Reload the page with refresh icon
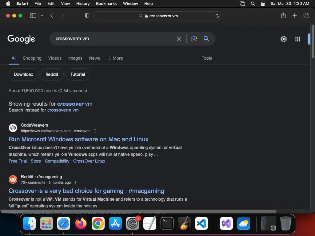315x236 pixels. click(217, 16)
